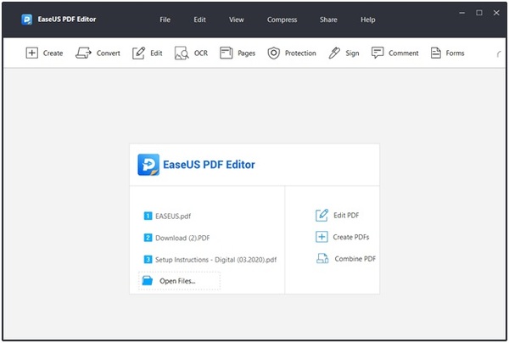This screenshot has height=343, width=509.
Task: Click the Convert label in toolbar
Action: click(108, 53)
